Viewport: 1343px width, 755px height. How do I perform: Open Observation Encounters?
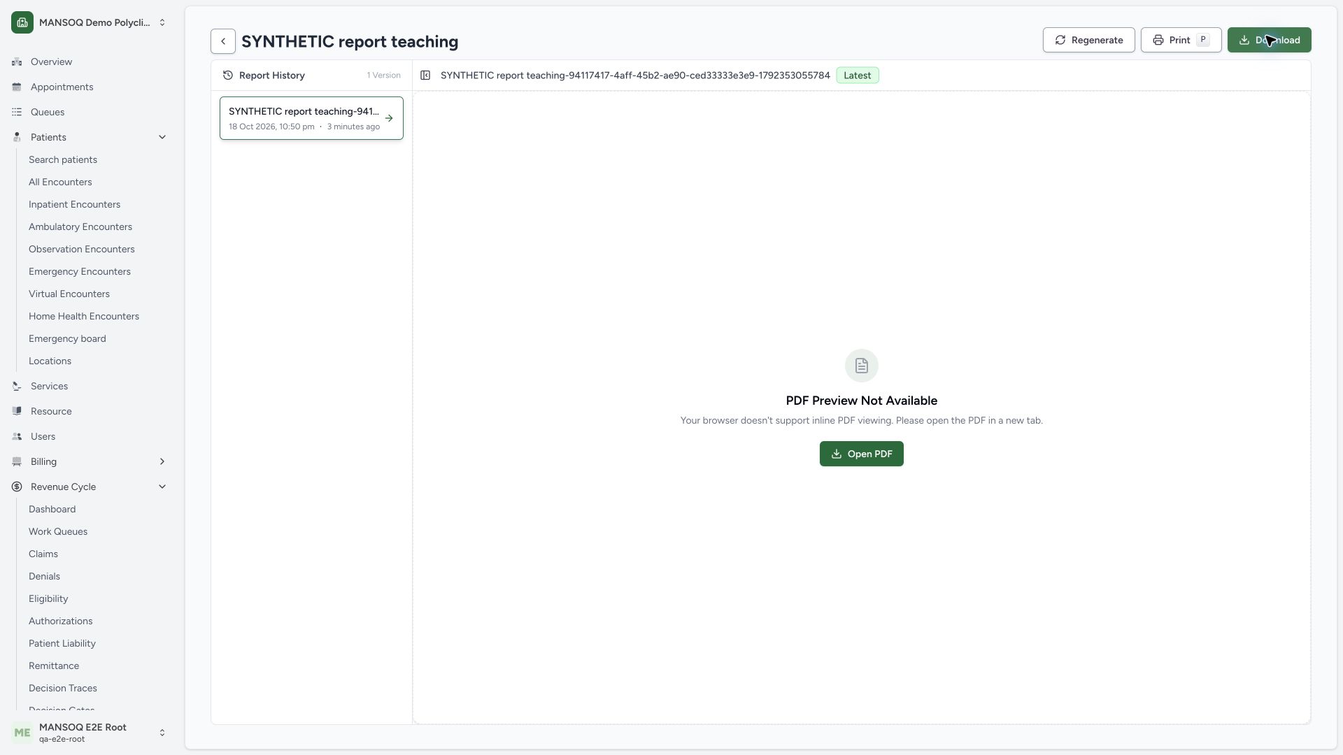(82, 249)
